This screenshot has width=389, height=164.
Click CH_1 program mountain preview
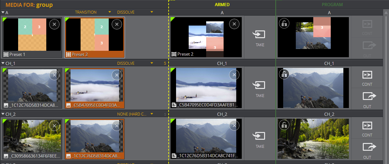point(313,88)
